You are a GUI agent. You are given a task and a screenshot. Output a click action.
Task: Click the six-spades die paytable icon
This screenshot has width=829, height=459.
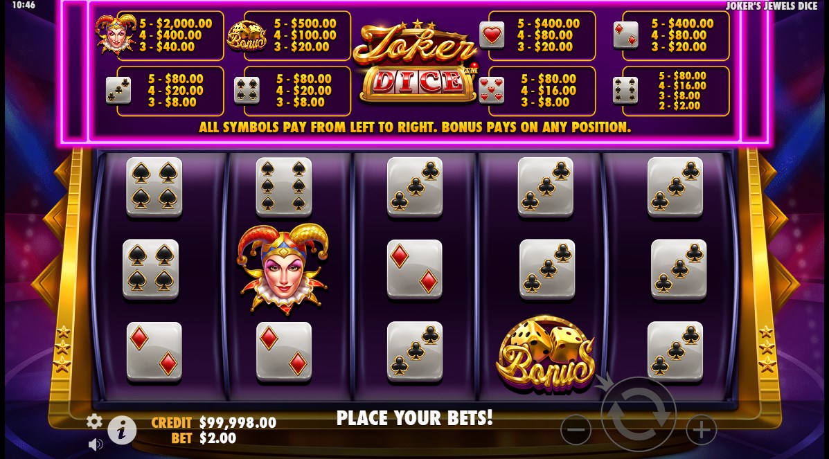coord(625,91)
